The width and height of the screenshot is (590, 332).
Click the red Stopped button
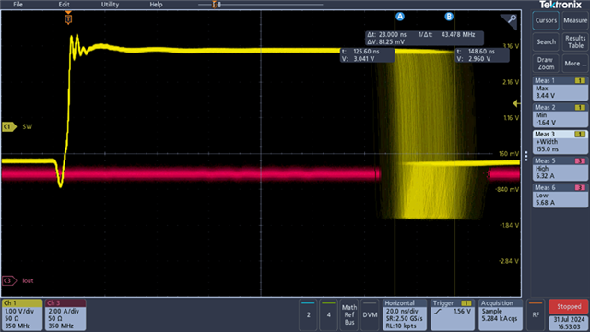(x=569, y=307)
